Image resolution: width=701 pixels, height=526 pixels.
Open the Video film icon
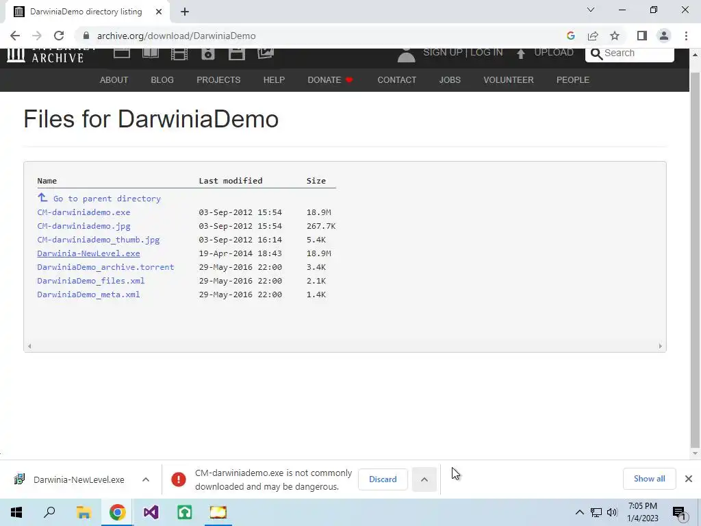[x=179, y=54]
